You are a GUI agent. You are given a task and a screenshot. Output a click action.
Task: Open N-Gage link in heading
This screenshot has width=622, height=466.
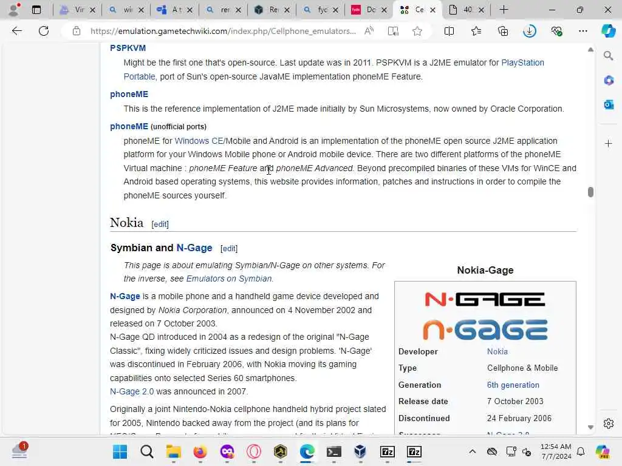[194, 248]
